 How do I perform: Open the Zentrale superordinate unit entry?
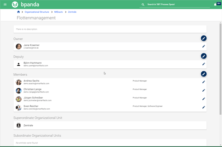pos(110,125)
